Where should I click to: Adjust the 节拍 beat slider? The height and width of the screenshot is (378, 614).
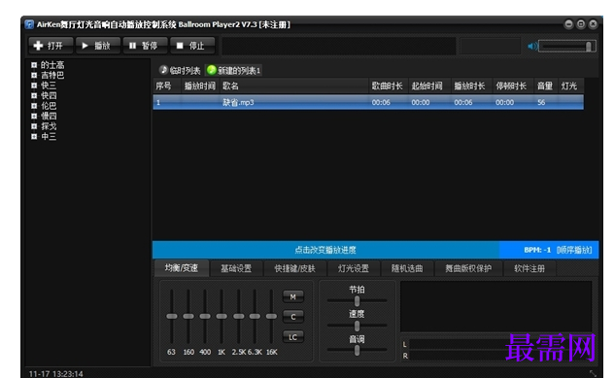(x=357, y=301)
